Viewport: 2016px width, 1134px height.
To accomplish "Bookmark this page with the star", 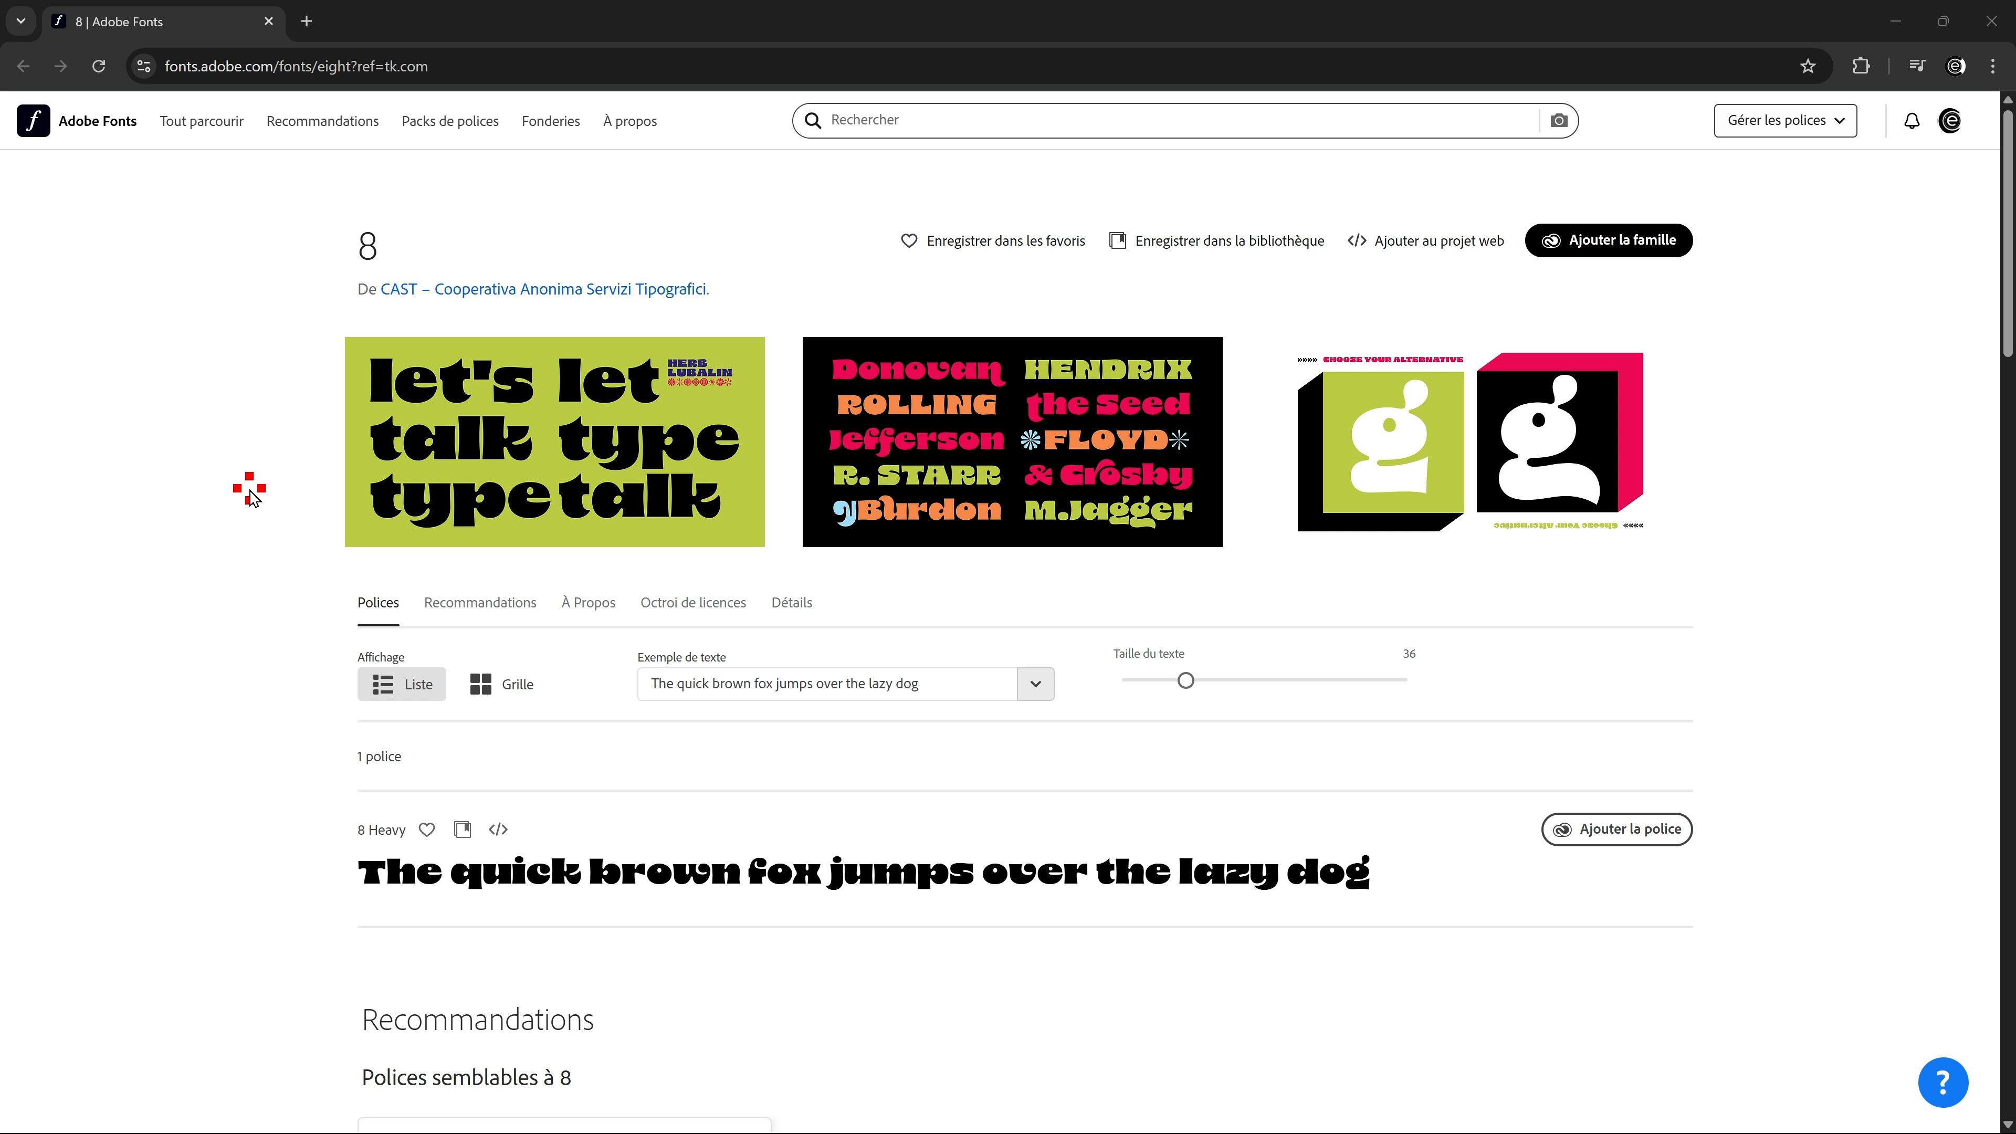I will click(x=1808, y=67).
